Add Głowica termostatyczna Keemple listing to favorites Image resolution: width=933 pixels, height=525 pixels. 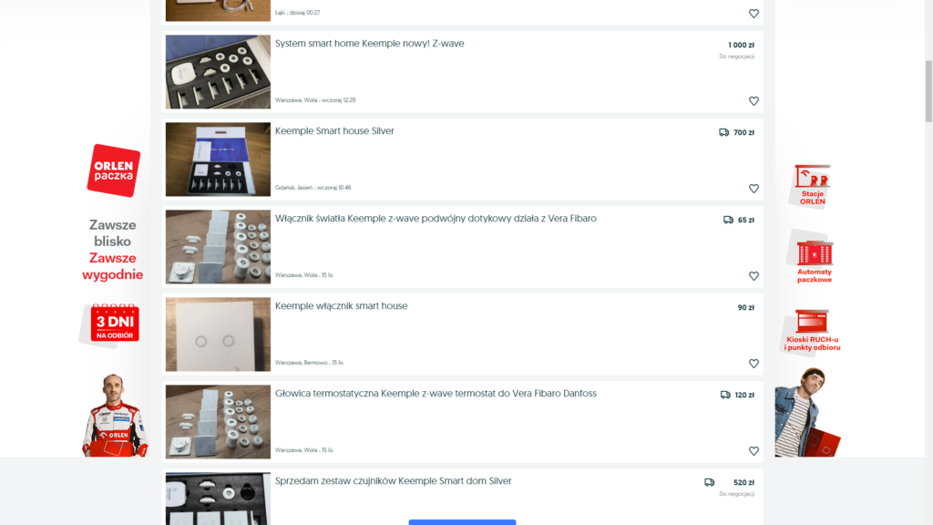(754, 451)
